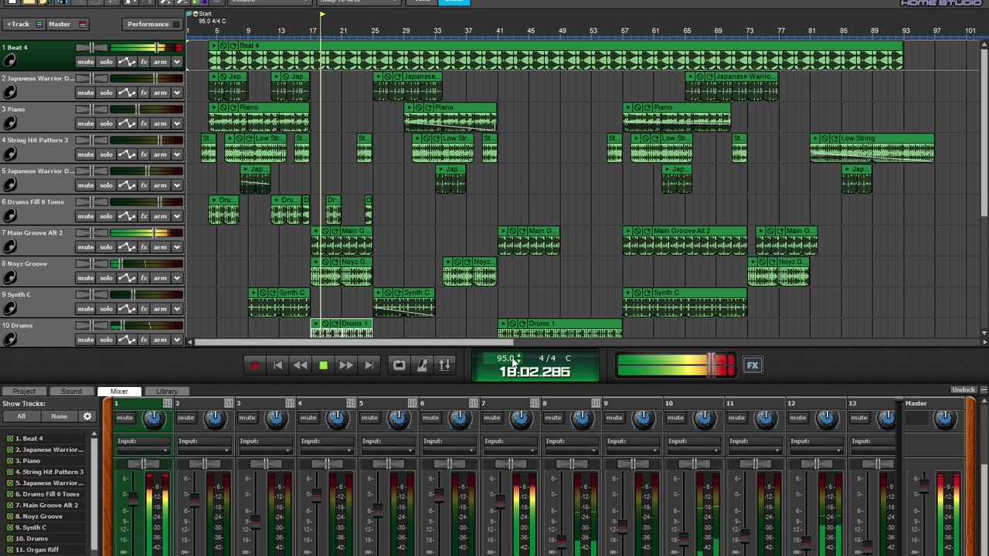Show automation lane on Beat 4 track
This screenshot has width=989, height=556.
pyautogui.click(x=126, y=62)
